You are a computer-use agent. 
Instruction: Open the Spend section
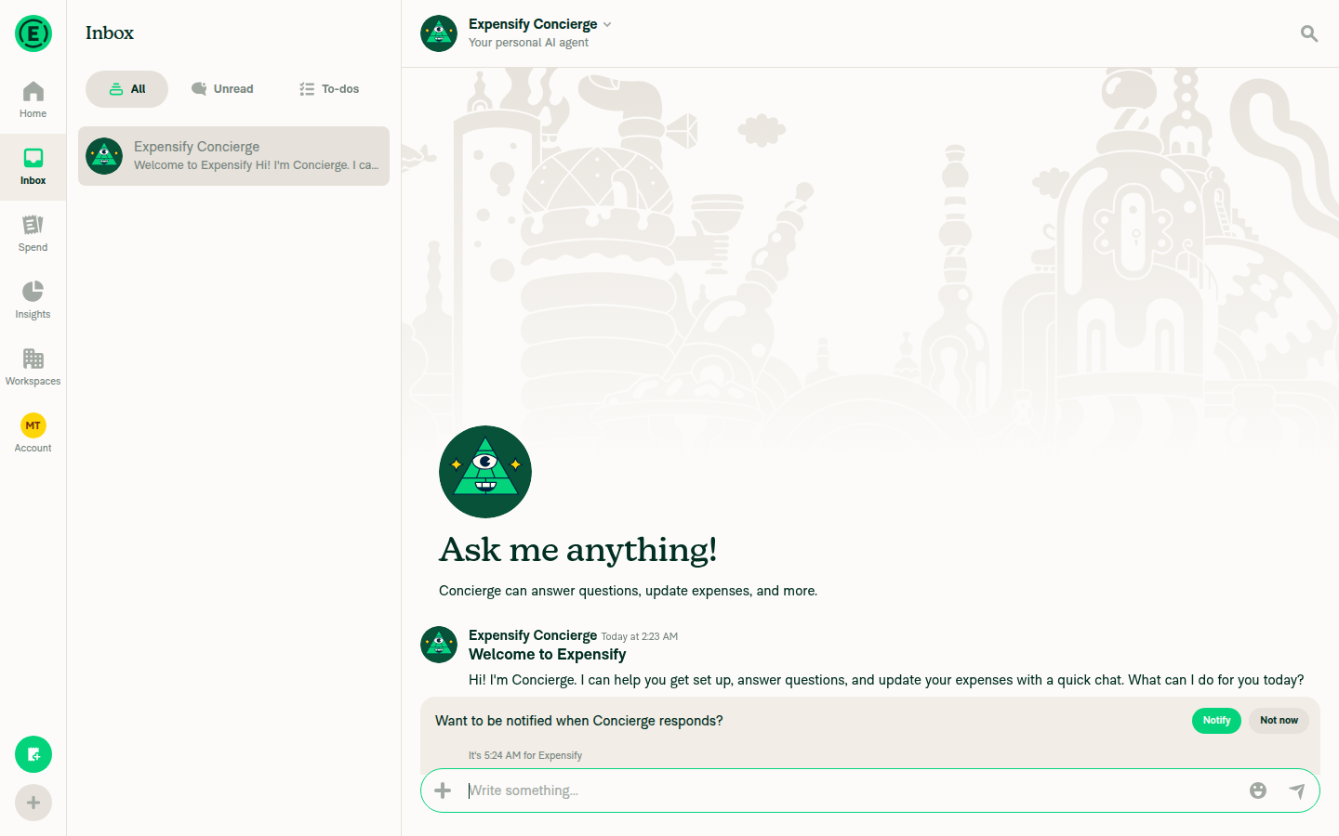33,234
